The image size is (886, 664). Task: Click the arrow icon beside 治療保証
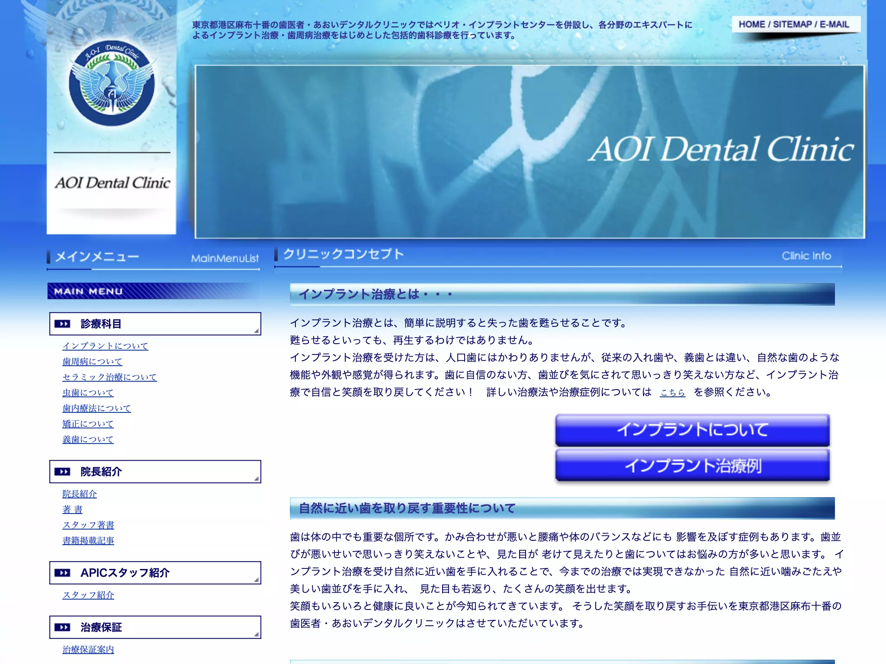click(x=62, y=627)
